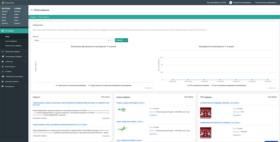280x142 pixels.
Task: Open Рождественские свитшоты с оленями title
Action: click(x=220, y=123)
